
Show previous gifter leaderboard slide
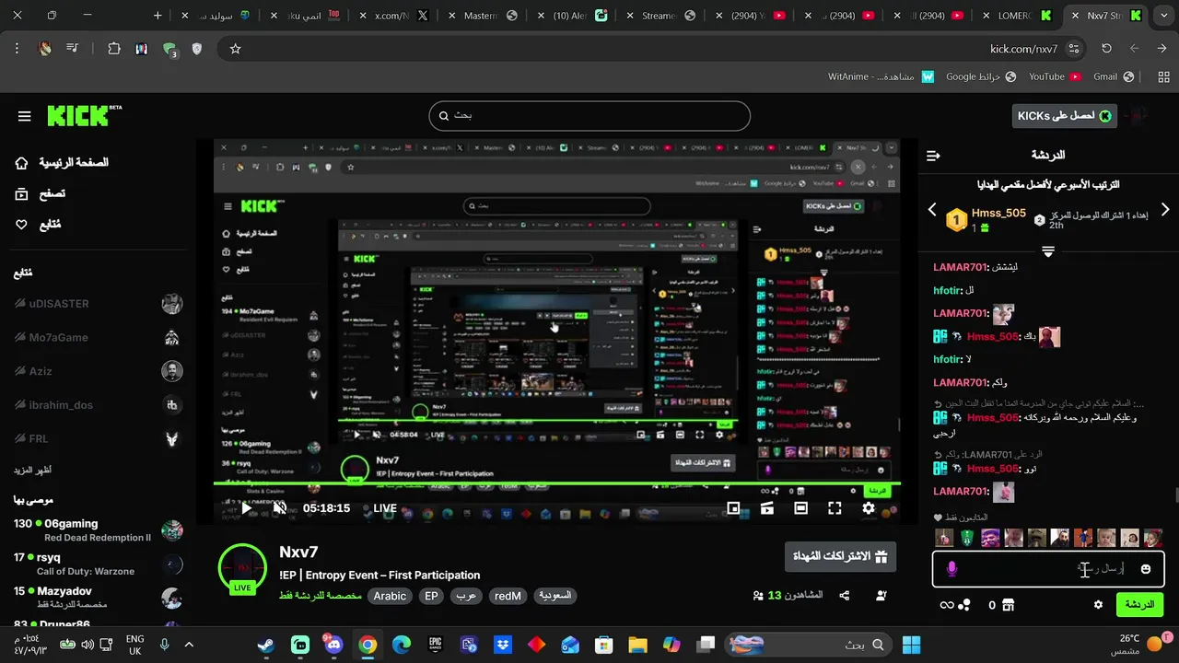pyautogui.click(x=931, y=210)
